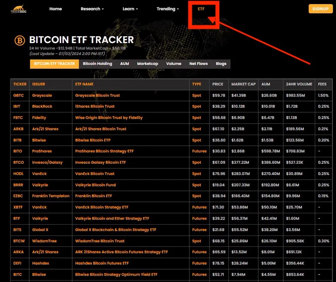Click ARK 21Shares Active Bitcoin Futures Strategy ETF

click(x=122, y=252)
